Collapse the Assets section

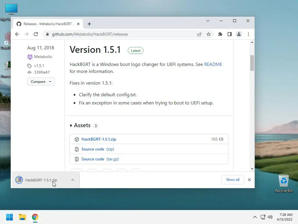coord(80,125)
